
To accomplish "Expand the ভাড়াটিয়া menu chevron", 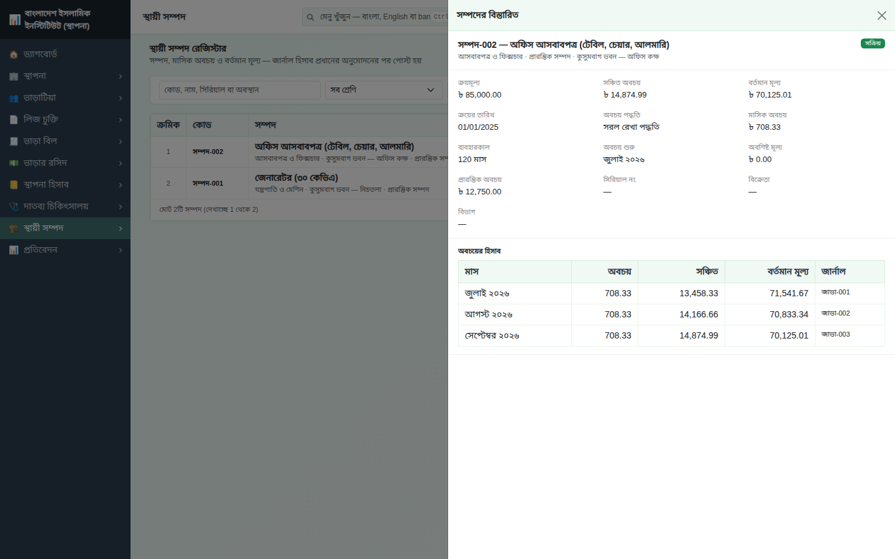I will tap(121, 98).
